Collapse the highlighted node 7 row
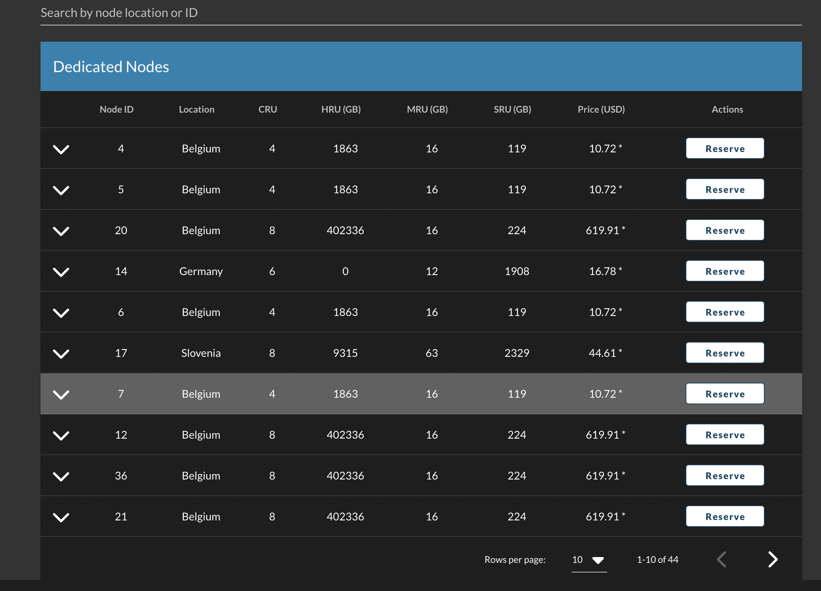Viewport: 821px width, 591px height. click(x=61, y=394)
